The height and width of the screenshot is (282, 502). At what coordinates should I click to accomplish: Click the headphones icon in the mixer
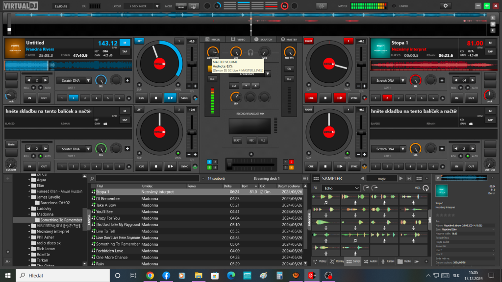[x=250, y=52]
